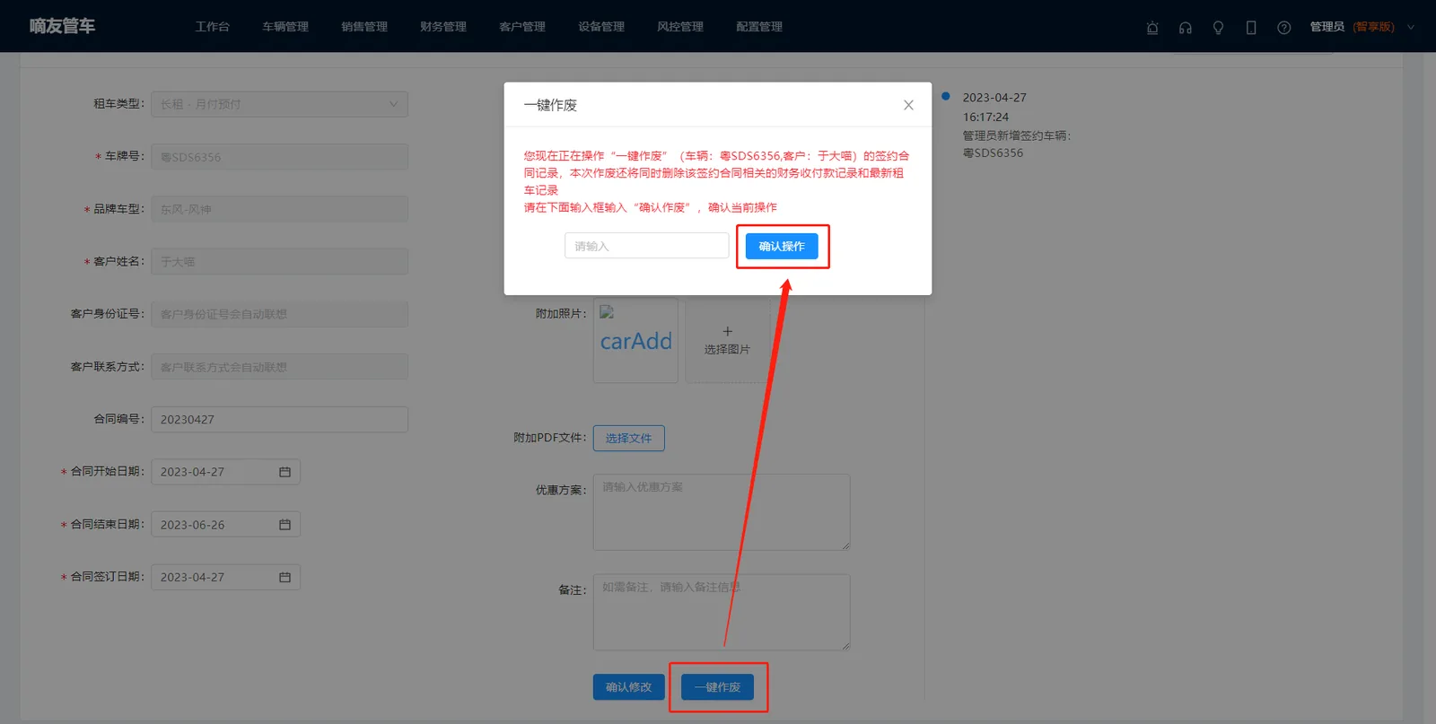Click the 16:17:24 timeline timestamp
This screenshot has width=1436, height=724.
(x=985, y=117)
